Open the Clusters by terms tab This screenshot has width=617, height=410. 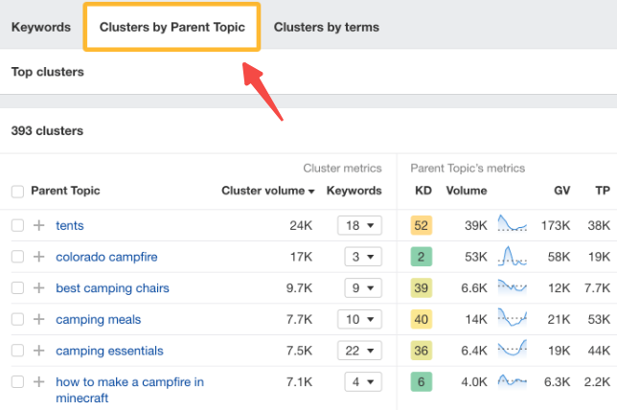click(x=327, y=27)
